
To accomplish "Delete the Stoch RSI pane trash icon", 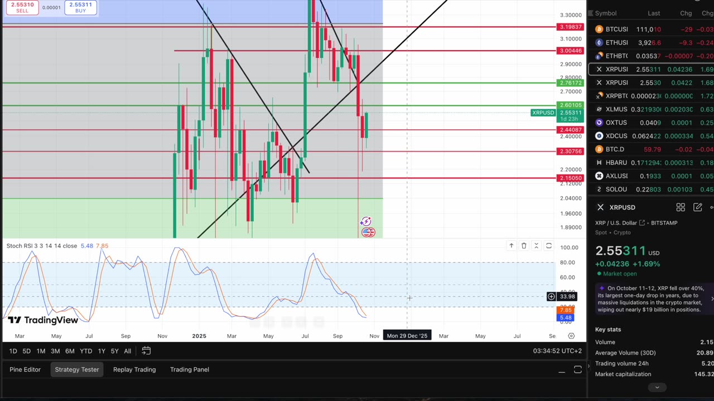I will click(524, 246).
